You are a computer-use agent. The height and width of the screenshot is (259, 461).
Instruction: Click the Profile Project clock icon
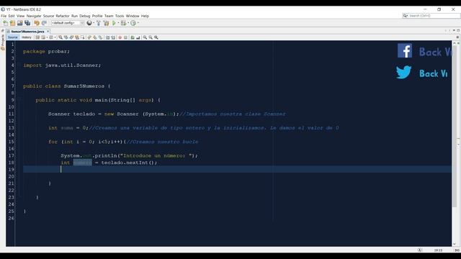[x=133, y=23]
